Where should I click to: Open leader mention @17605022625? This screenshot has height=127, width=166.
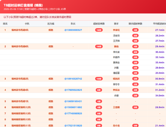point(73,90)
